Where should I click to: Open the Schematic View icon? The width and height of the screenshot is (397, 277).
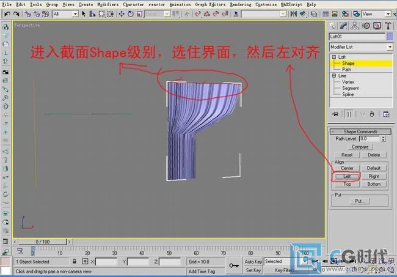point(335,14)
